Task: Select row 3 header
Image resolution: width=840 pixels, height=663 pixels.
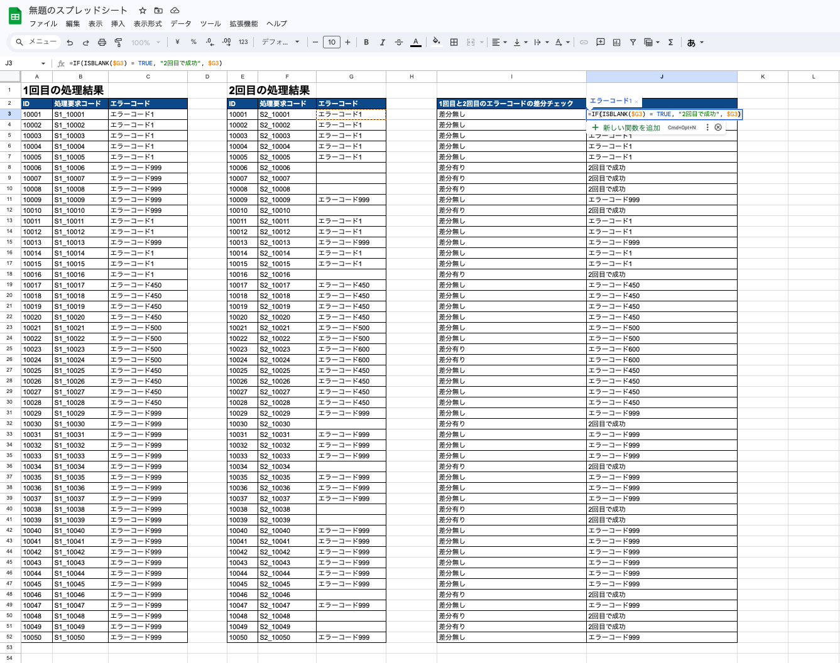Action: 10,114
